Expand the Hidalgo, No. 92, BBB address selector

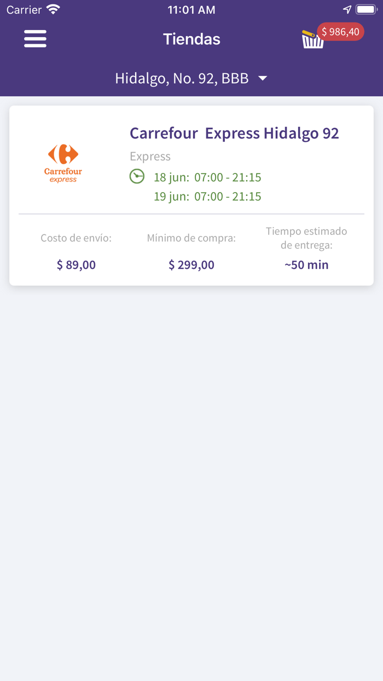click(182, 78)
